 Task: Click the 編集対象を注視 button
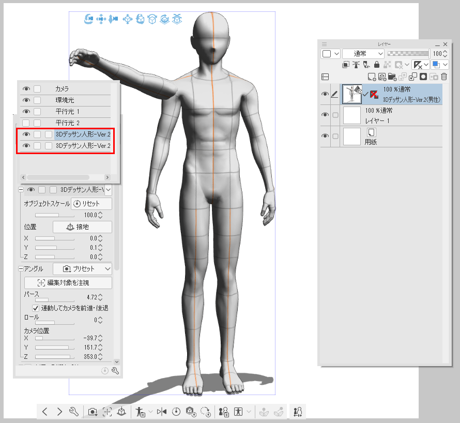pyautogui.click(x=68, y=283)
